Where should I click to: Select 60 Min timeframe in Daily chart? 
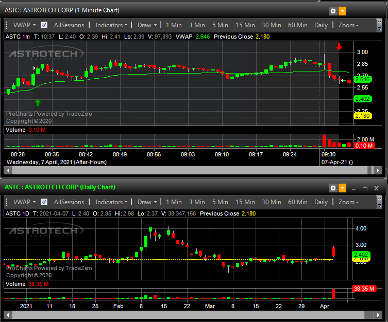point(297,202)
